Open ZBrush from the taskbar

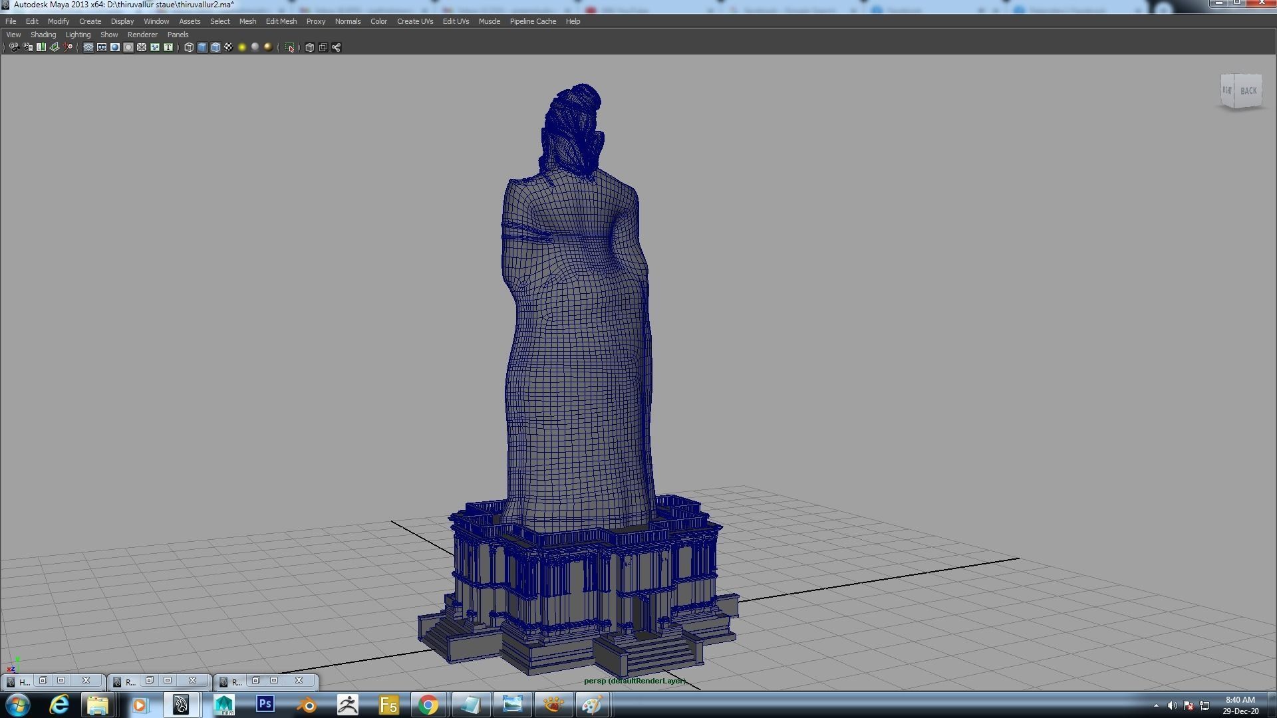pyautogui.click(x=348, y=704)
